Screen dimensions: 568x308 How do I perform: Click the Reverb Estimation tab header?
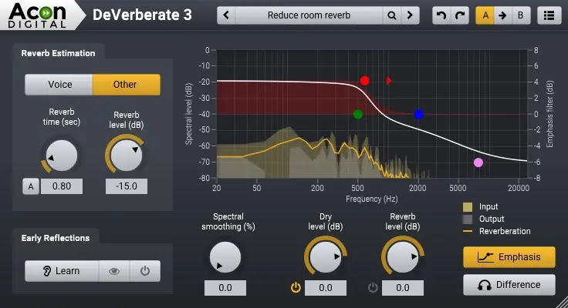click(59, 53)
